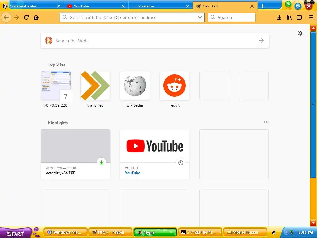The height and width of the screenshot is (238, 317).
Task: Click the magnifier icon in search box
Action: pos(213,17)
